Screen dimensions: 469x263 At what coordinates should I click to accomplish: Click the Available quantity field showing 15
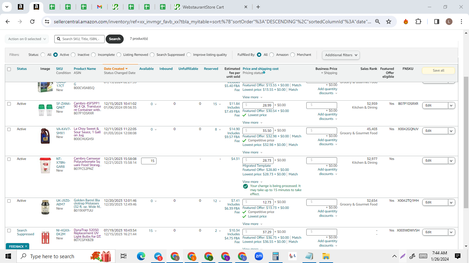click(x=149, y=161)
